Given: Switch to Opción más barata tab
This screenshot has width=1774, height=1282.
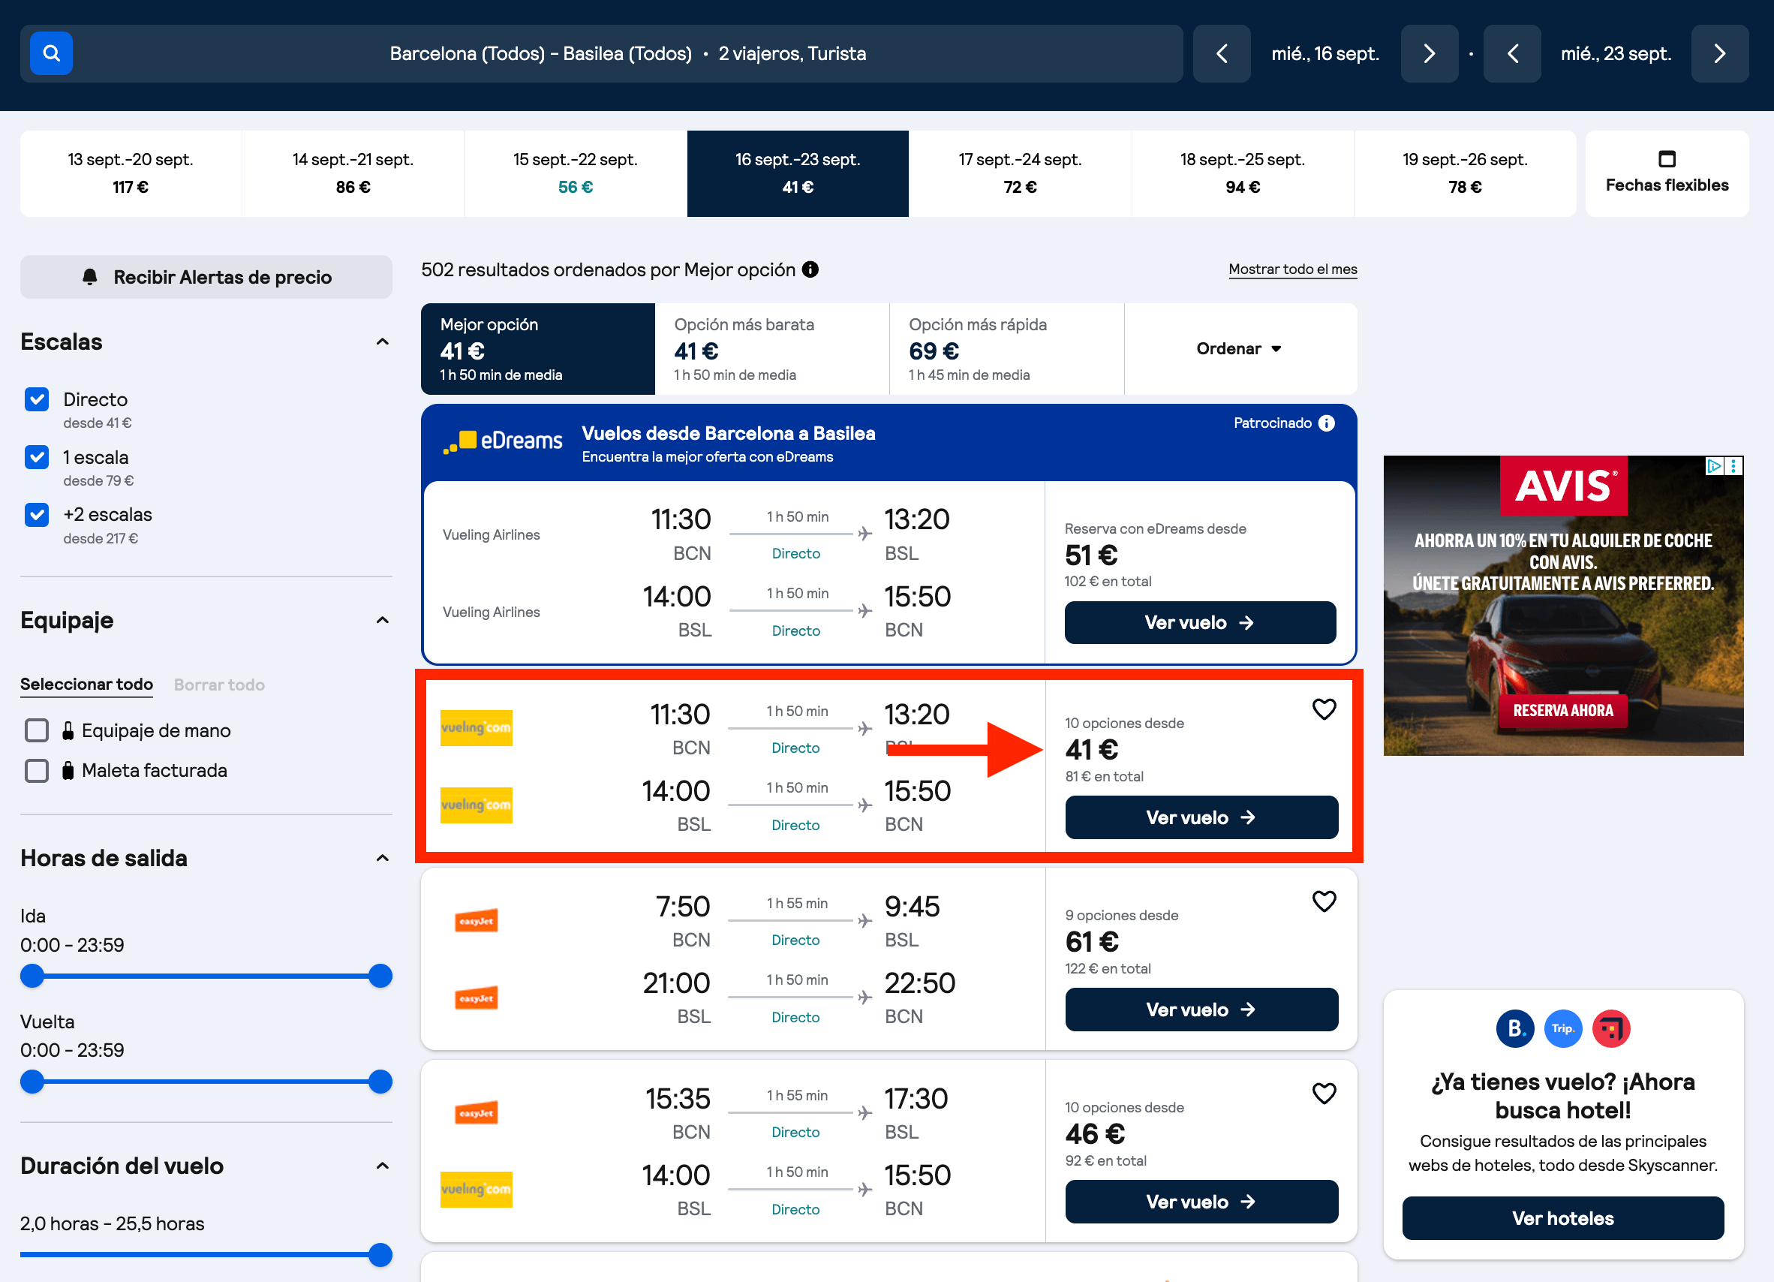Looking at the screenshot, I should tap(772, 349).
